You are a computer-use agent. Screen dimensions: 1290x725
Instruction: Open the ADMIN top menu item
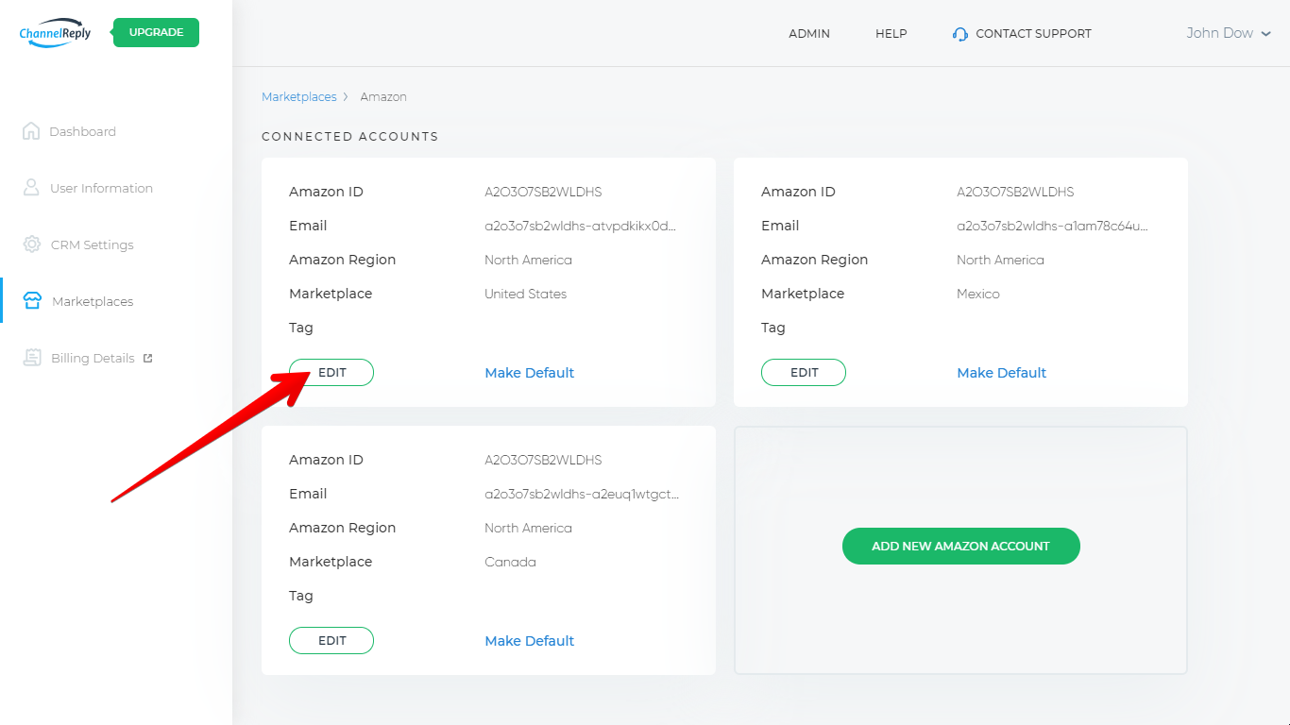(x=809, y=33)
